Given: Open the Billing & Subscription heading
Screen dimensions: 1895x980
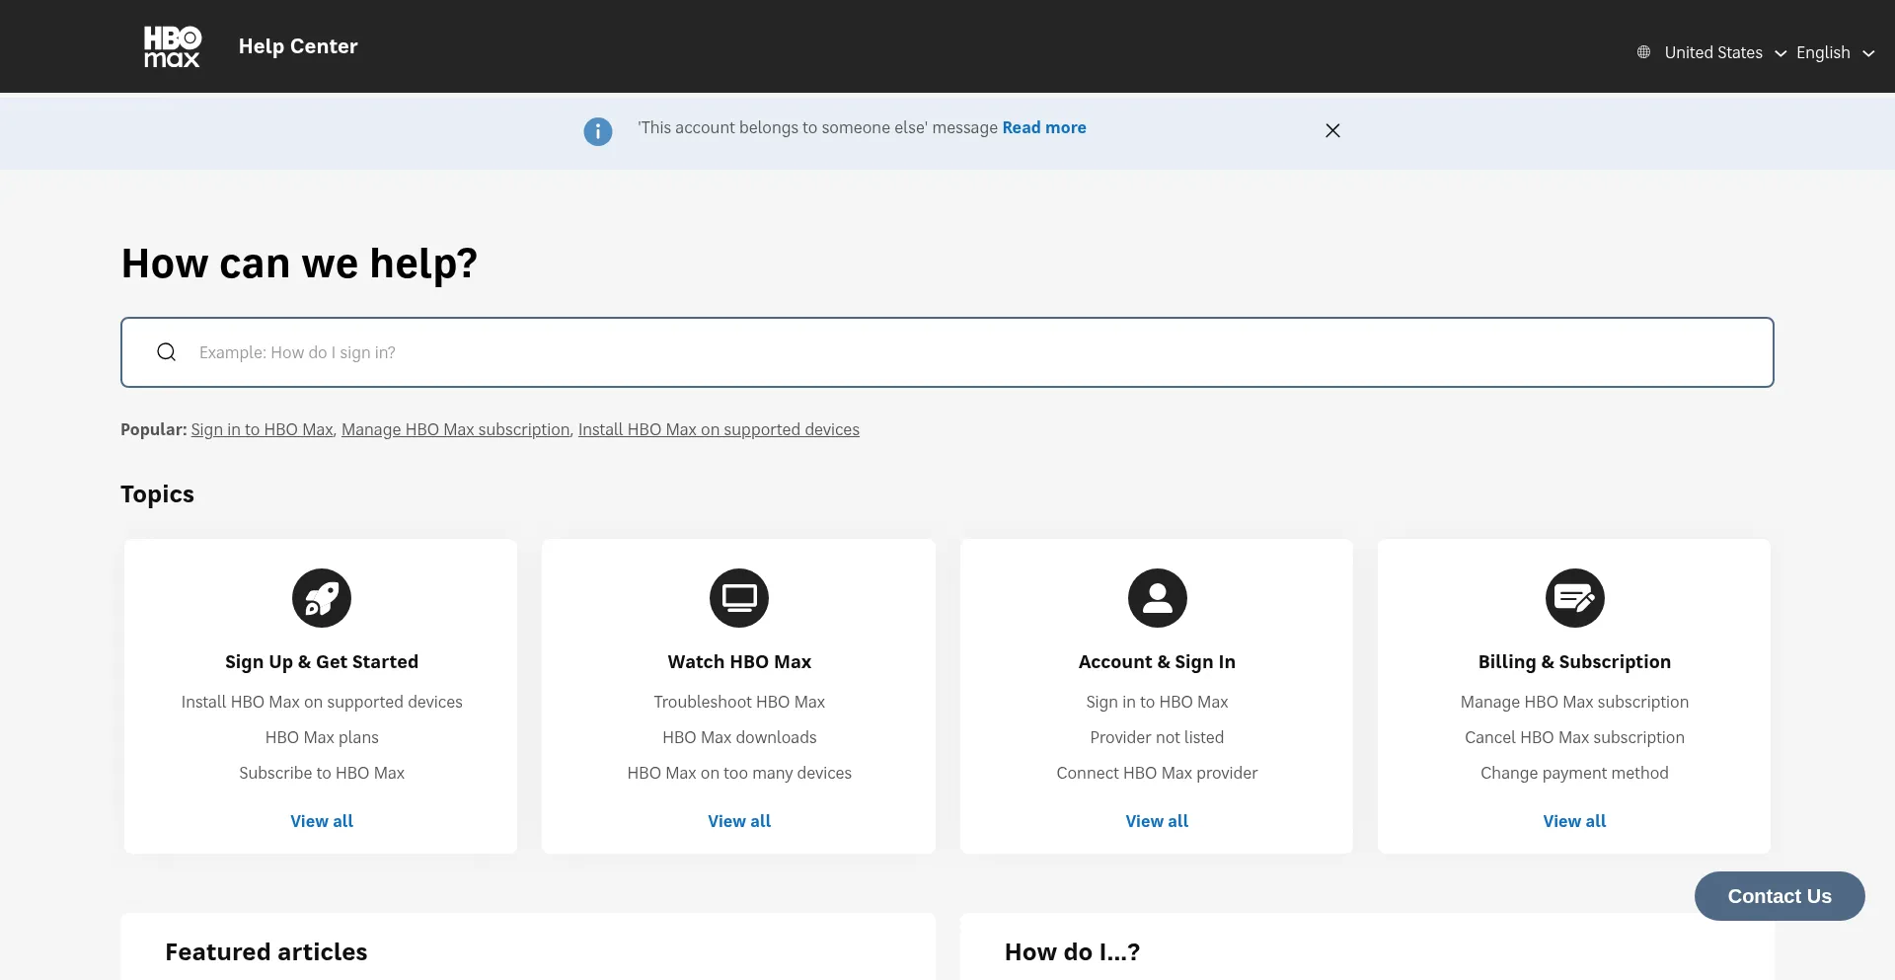Looking at the screenshot, I should point(1574,662).
